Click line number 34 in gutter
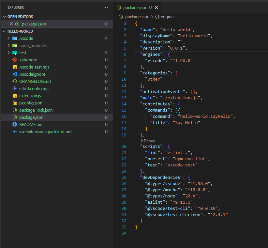 click(124, 233)
